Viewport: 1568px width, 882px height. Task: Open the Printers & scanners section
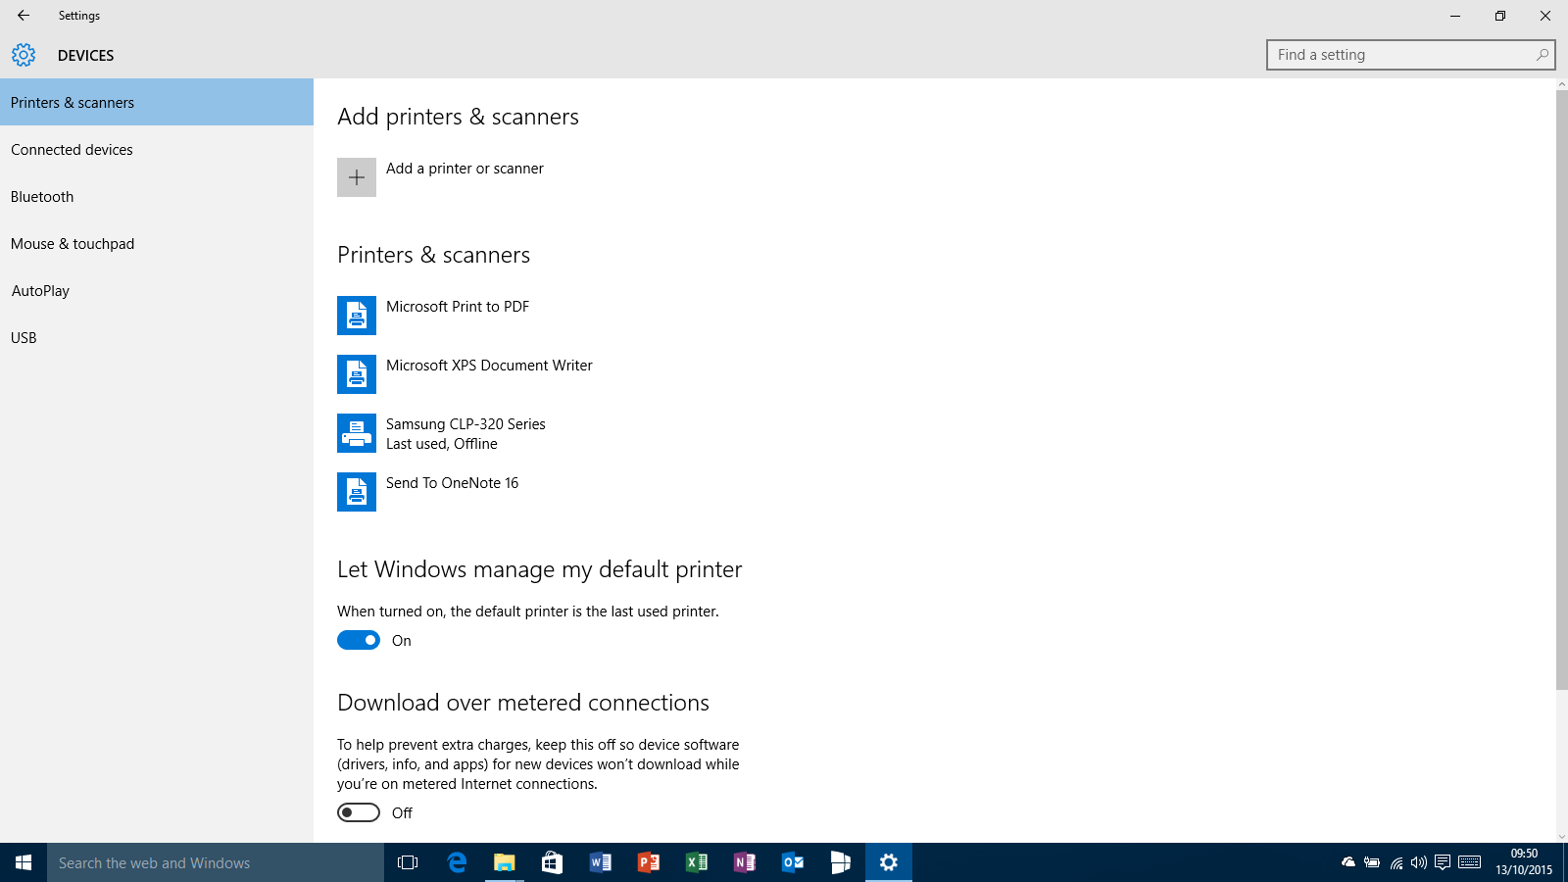coord(157,102)
